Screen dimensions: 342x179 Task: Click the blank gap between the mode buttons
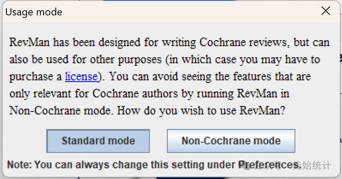pos(158,141)
